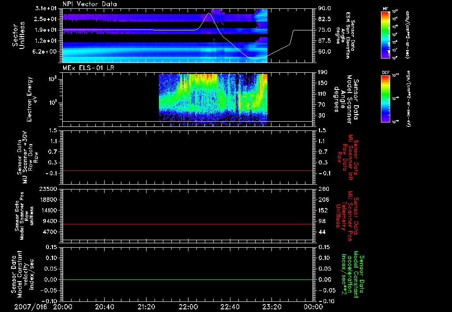Click the '4700' scanner position tick
The height and width of the screenshot is (312, 452).
49,232
